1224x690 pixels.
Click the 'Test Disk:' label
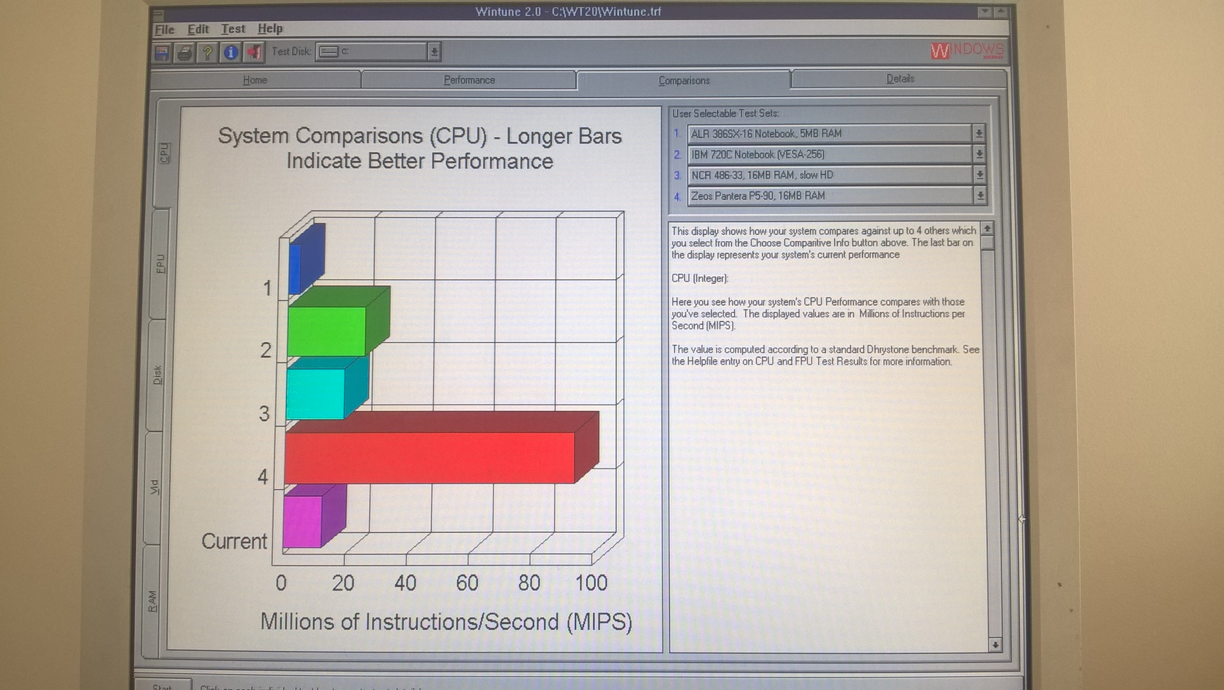291,51
